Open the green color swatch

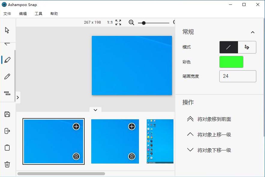[x=231, y=62]
